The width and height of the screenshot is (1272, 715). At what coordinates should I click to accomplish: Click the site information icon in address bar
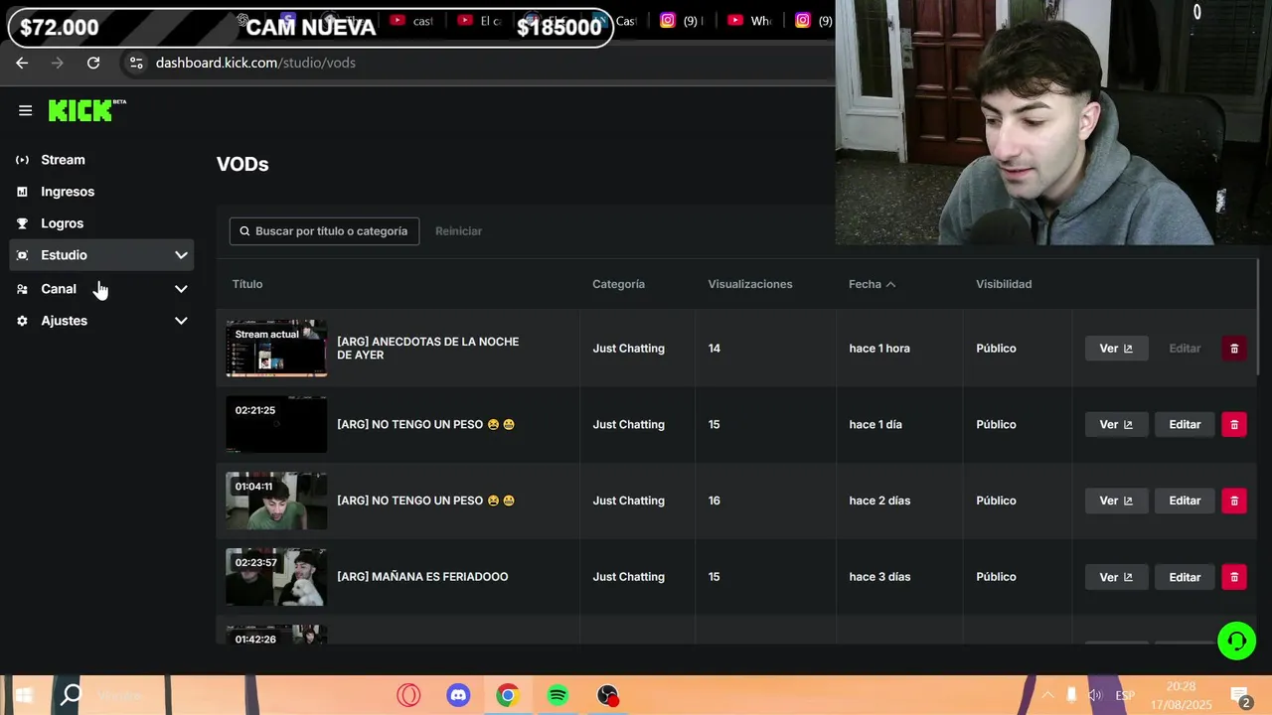[136, 63]
